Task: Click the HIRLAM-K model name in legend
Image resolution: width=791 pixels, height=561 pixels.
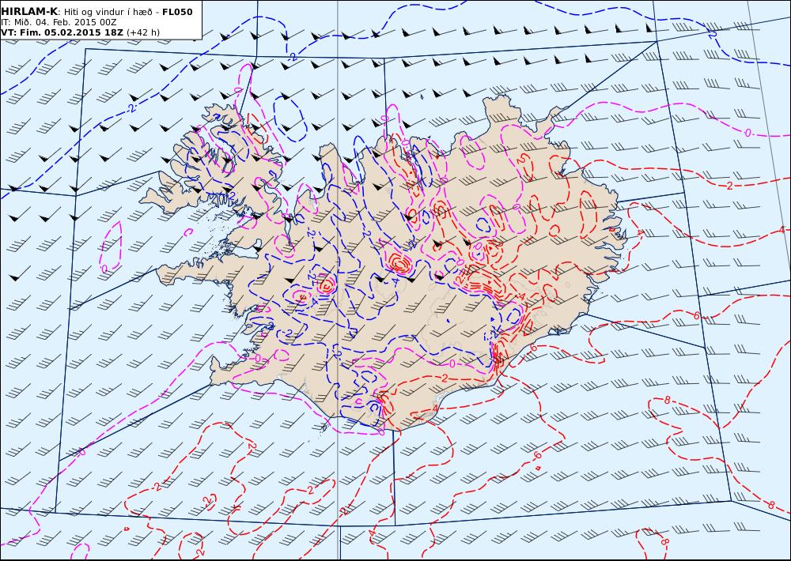Action: tap(29, 12)
